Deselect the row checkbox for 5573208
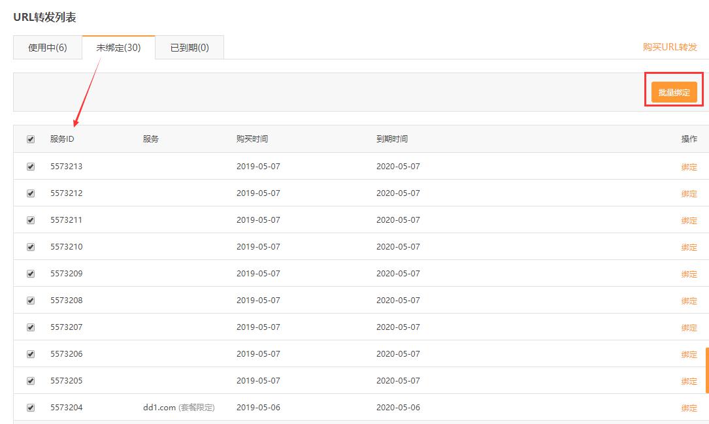 pyautogui.click(x=31, y=301)
